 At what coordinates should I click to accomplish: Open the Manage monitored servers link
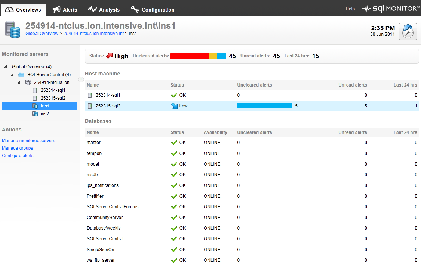pyautogui.click(x=28, y=141)
